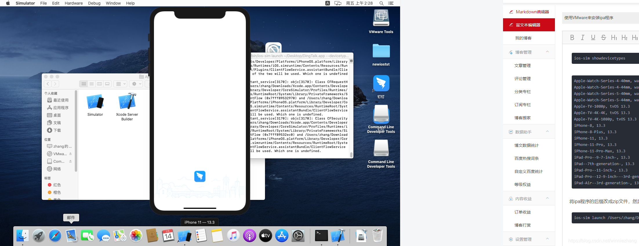Open 下载 in Finder sidebar
This screenshot has width=639, height=246.
[x=54, y=130]
